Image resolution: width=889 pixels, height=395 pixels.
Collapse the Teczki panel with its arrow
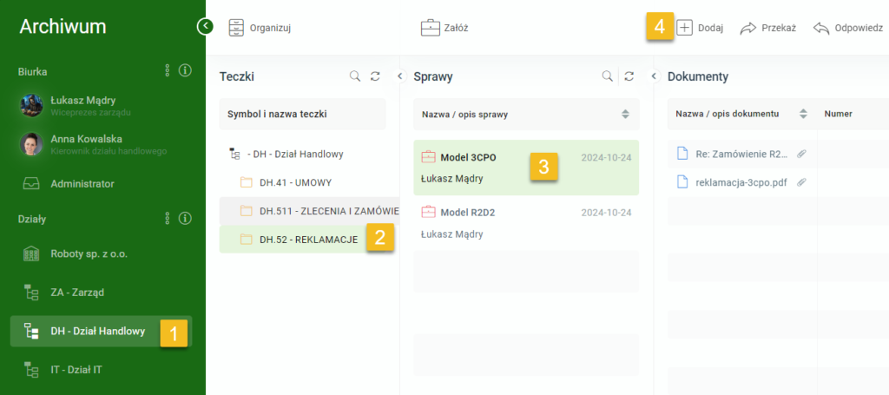coord(398,76)
